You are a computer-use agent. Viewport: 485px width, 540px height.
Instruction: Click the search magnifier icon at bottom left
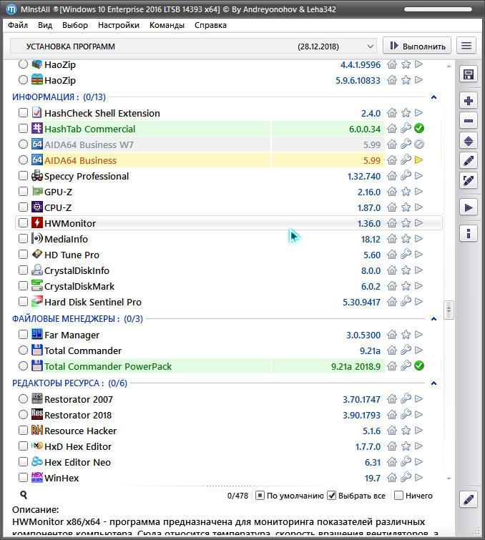point(24,495)
